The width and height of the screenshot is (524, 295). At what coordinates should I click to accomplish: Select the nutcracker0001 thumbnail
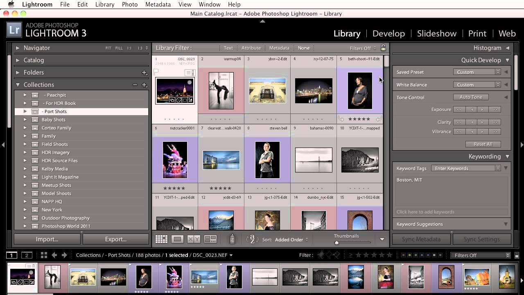175,160
